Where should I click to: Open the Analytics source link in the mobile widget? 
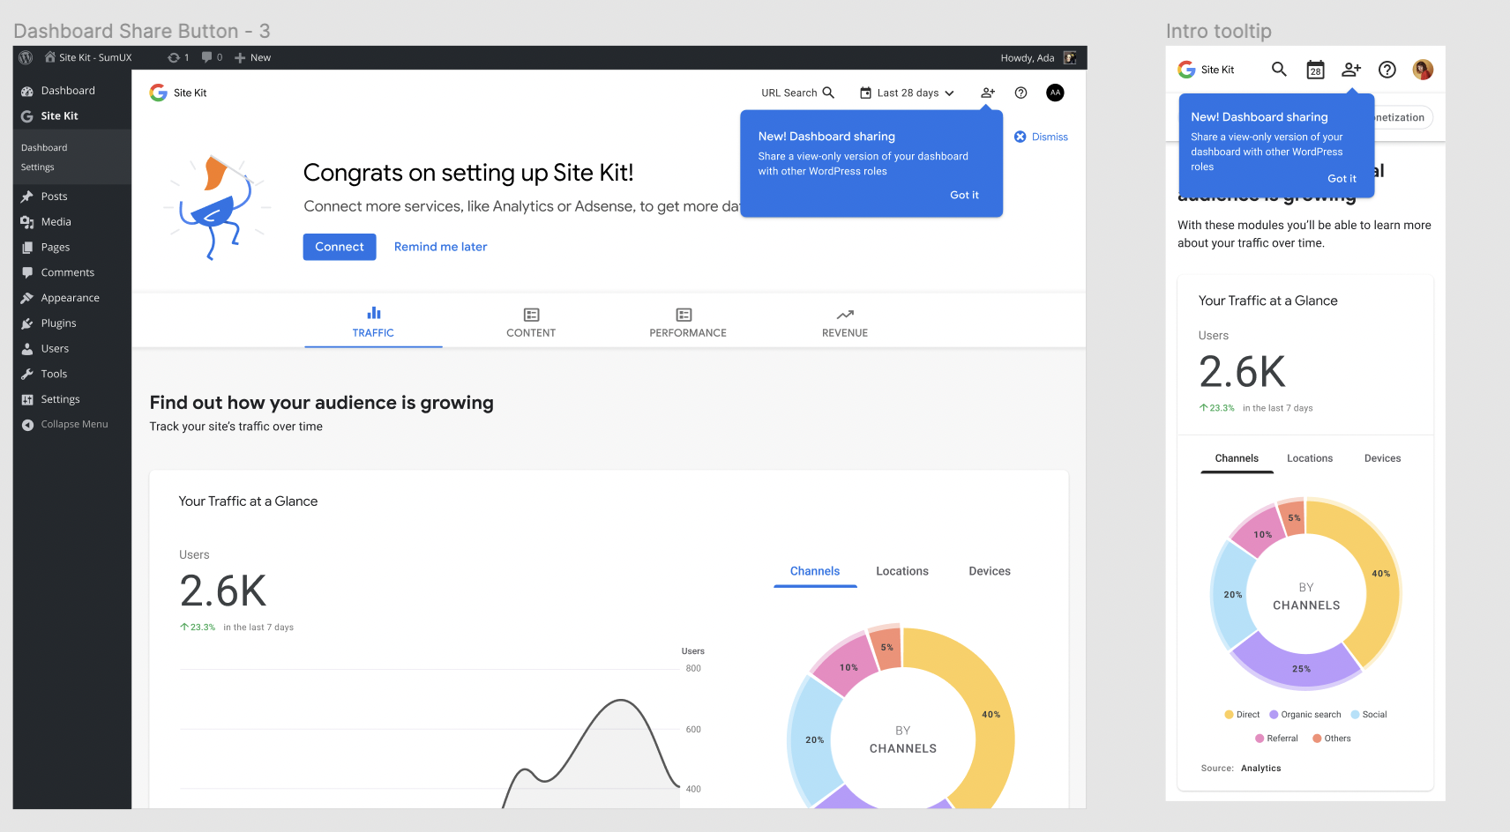click(x=1260, y=769)
